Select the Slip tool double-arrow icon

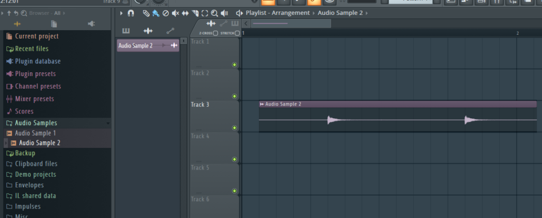pyautogui.click(x=185, y=13)
